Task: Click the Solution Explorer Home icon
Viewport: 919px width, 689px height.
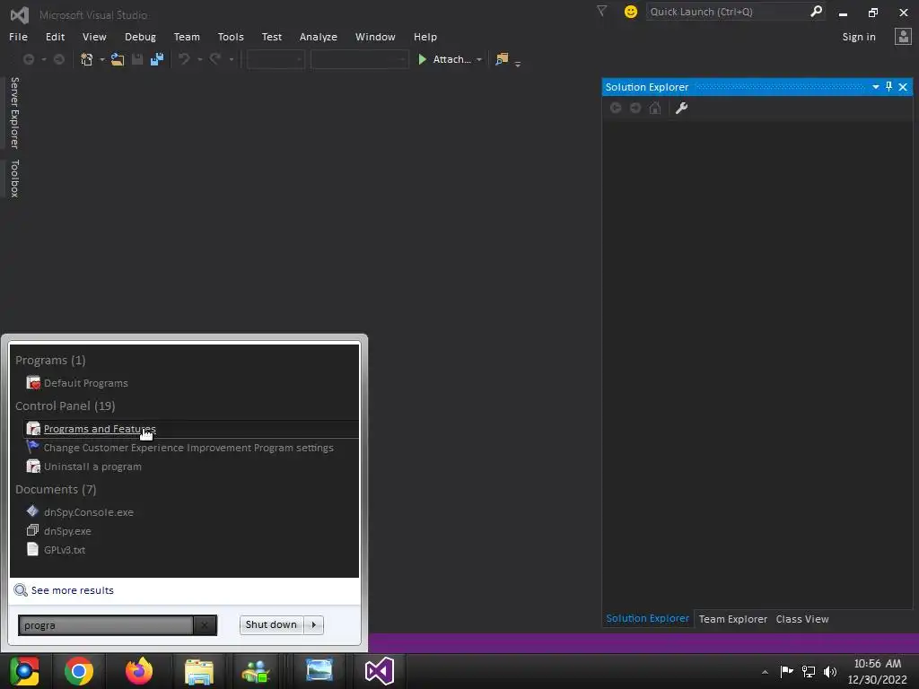Action: click(654, 108)
